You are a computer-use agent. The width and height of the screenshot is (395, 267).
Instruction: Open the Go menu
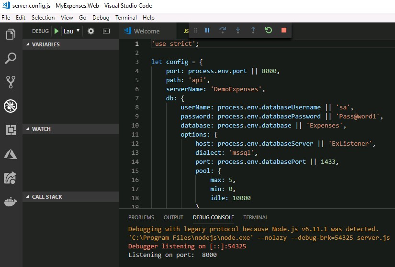pyautogui.click(x=83, y=18)
